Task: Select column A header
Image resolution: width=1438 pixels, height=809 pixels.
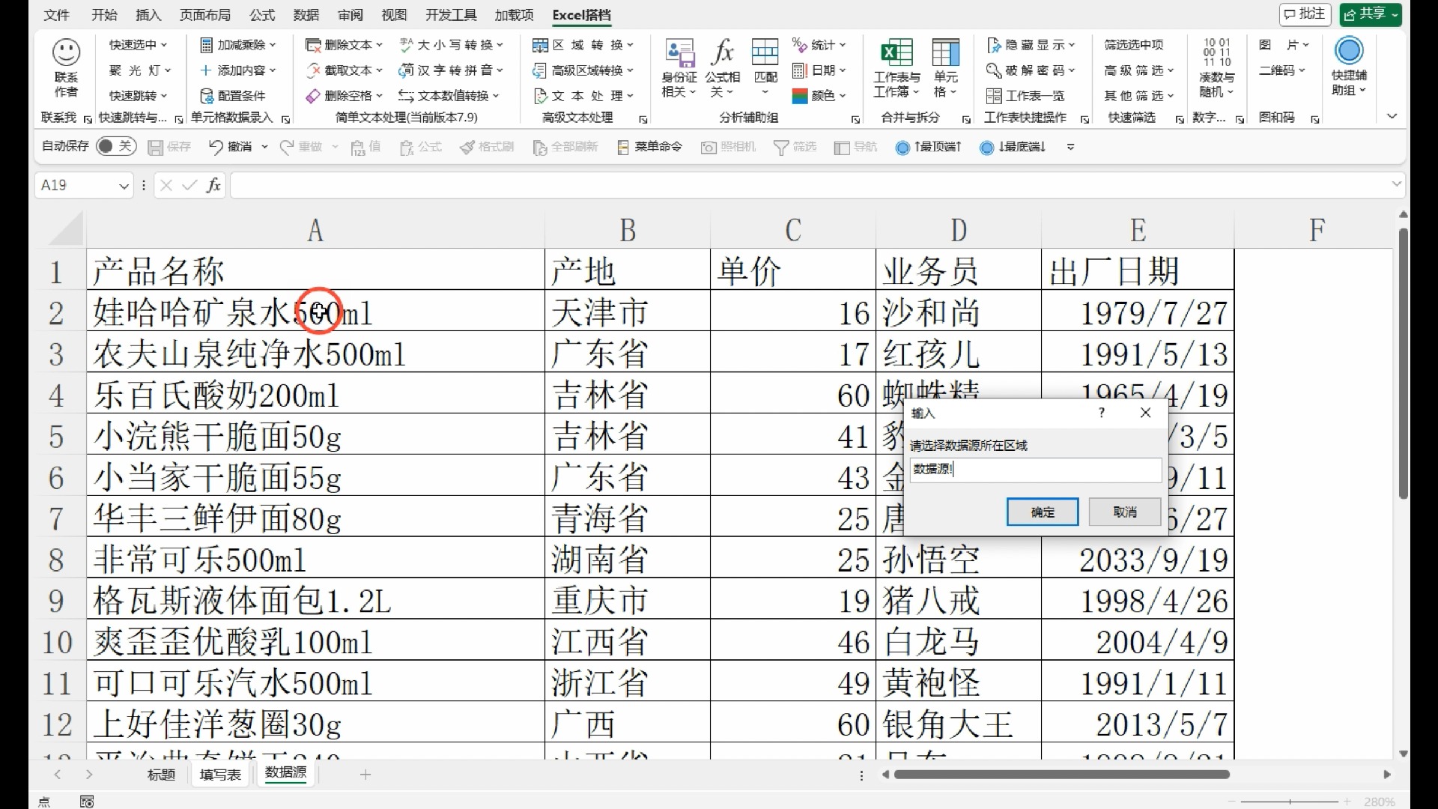Action: click(x=315, y=231)
